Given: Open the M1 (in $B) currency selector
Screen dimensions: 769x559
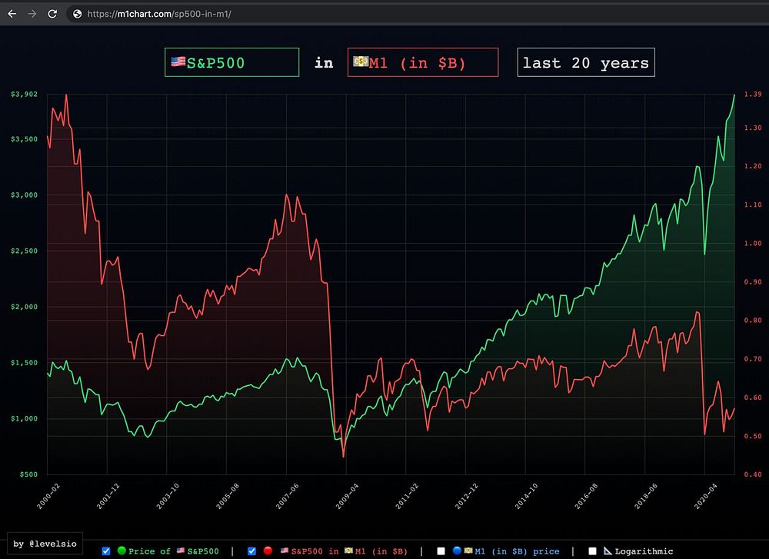Looking at the screenshot, I should (x=423, y=62).
